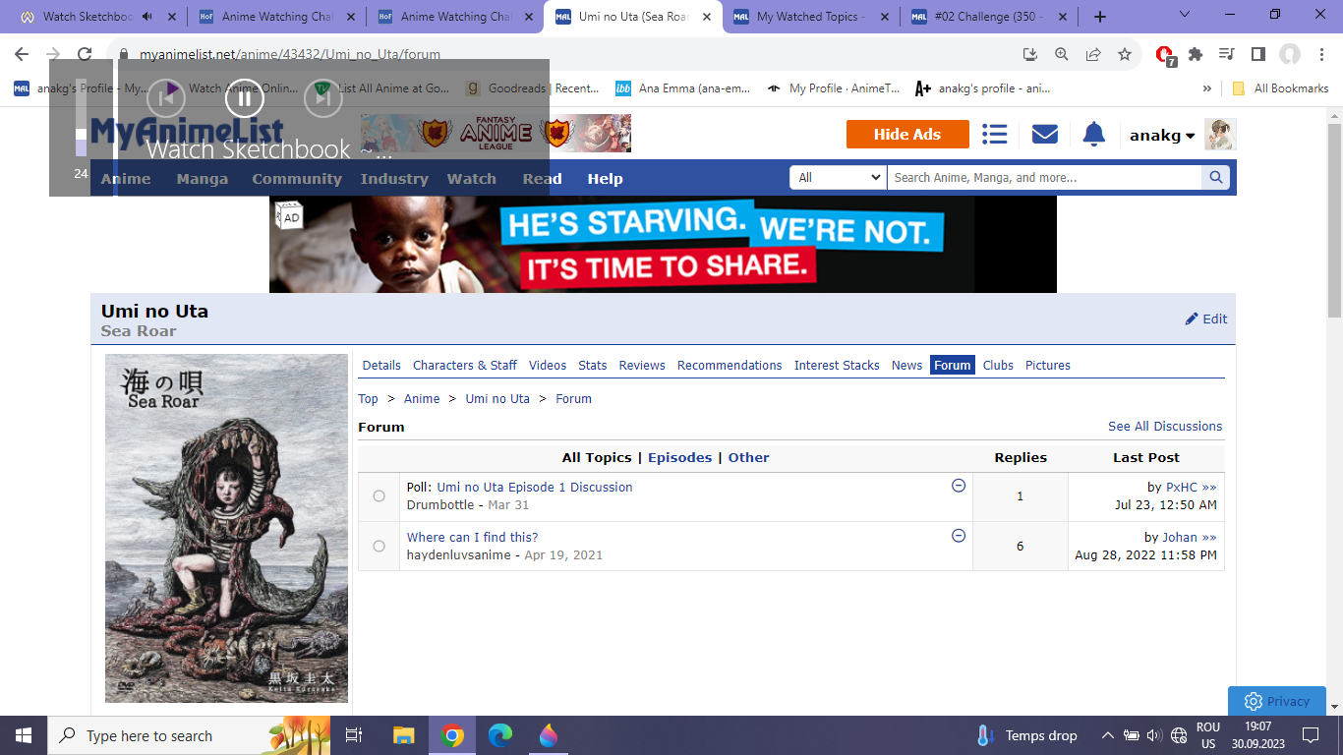The height and width of the screenshot is (755, 1343).
Task: Open the notifications bell icon
Action: [x=1093, y=135]
